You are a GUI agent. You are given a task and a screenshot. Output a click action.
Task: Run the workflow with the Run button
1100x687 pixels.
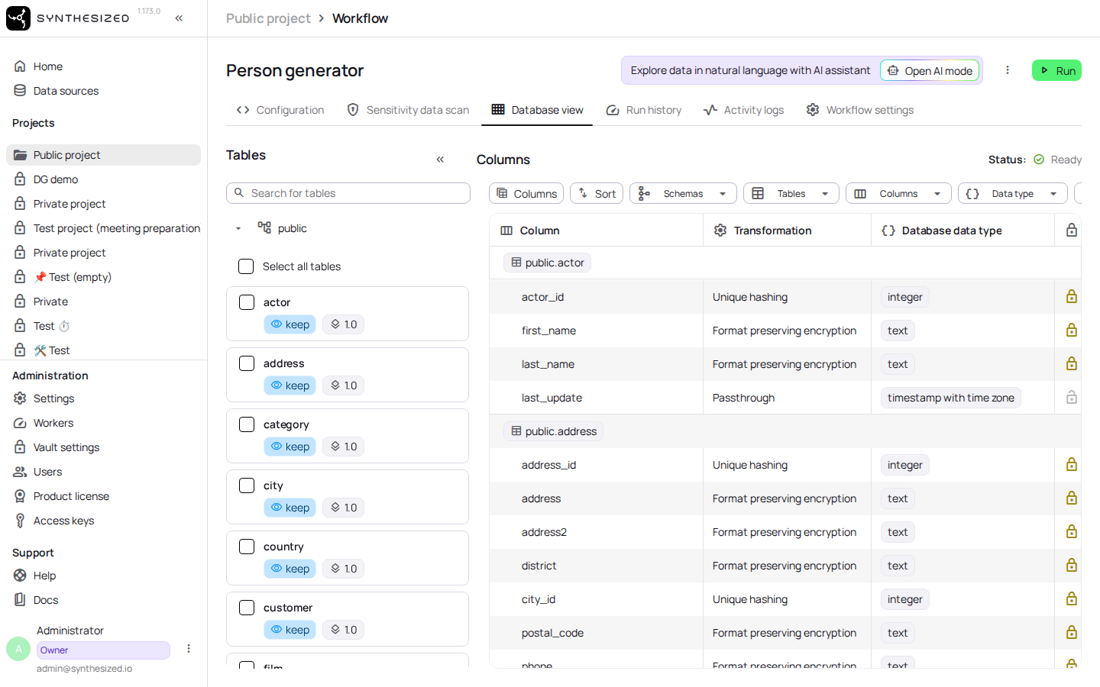coord(1056,70)
